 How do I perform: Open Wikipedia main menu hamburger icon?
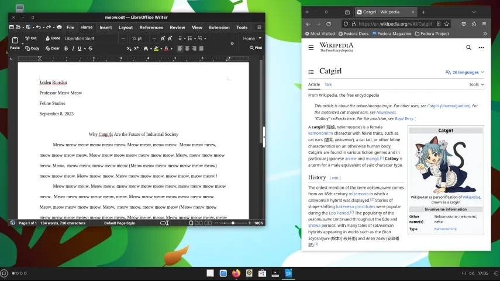point(311,48)
